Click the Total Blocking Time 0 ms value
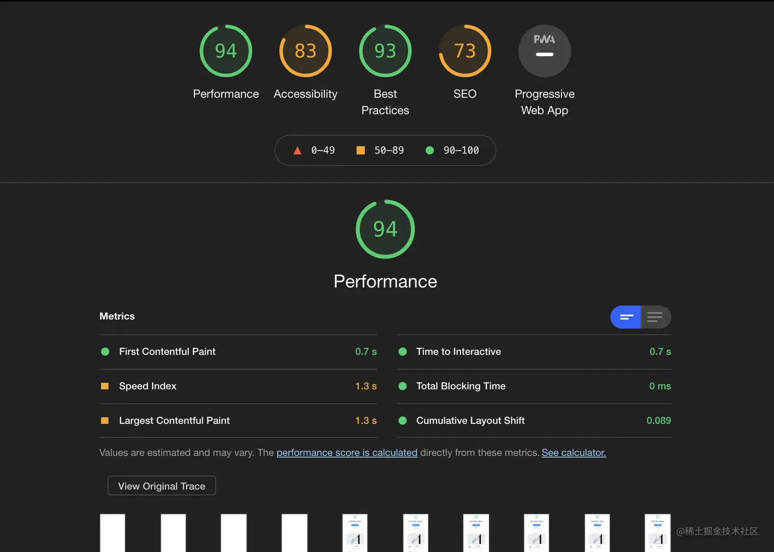The height and width of the screenshot is (552, 774). pos(660,386)
